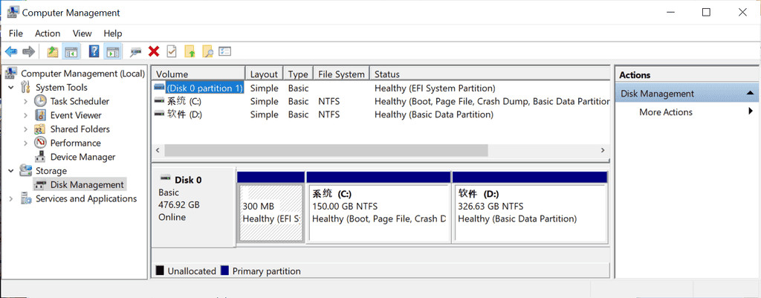Select the (Disk 0 partition 1) volume name

(204, 88)
